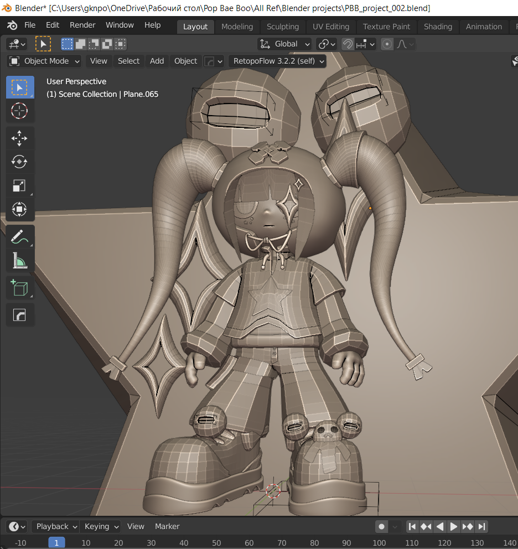The image size is (518, 549).
Task: Set selection mode to Intersect
Action: (120, 44)
